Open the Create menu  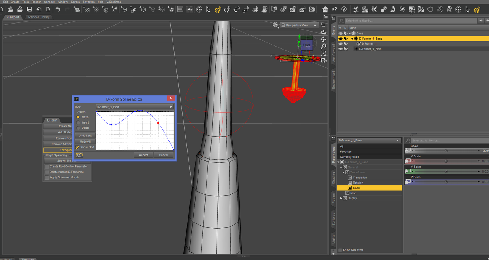click(x=15, y=2)
